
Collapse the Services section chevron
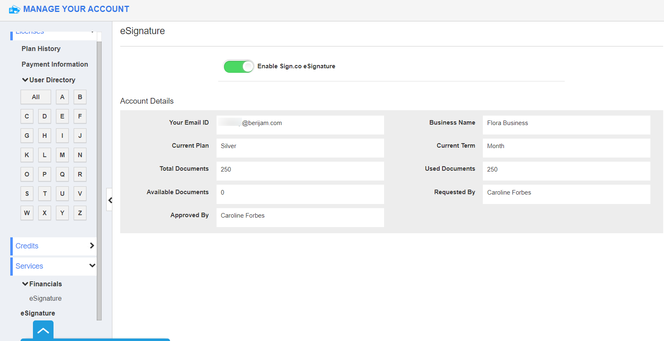[x=92, y=266]
